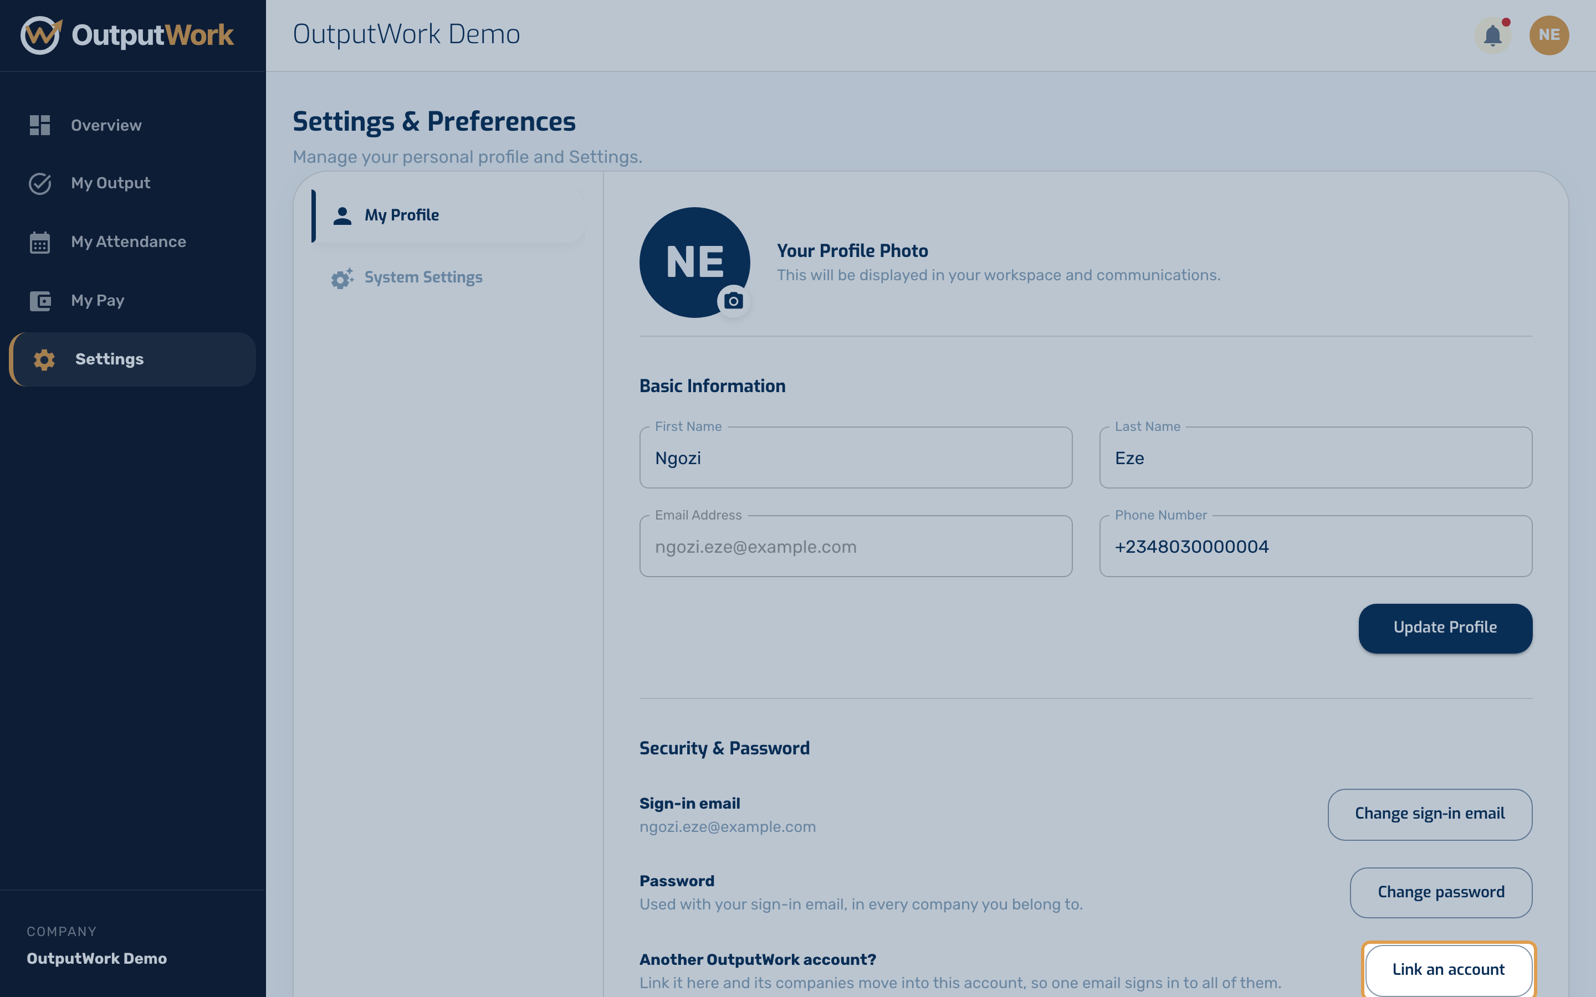Click the sign-in email ngozi.eze@example.com text
Viewport: 1596px width, 997px height.
pyautogui.click(x=728, y=827)
